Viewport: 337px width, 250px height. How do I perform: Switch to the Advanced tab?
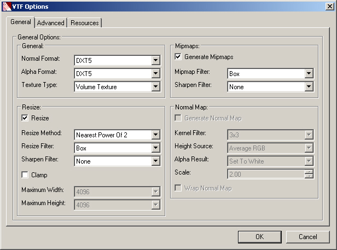point(51,23)
